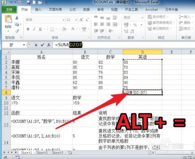Select row 8 header
Image resolution: width=195 pixels, height=159 pixels.
tap(6, 93)
